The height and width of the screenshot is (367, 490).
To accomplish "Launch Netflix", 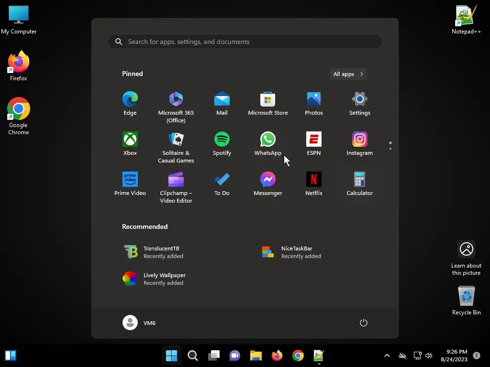I will pos(314,184).
